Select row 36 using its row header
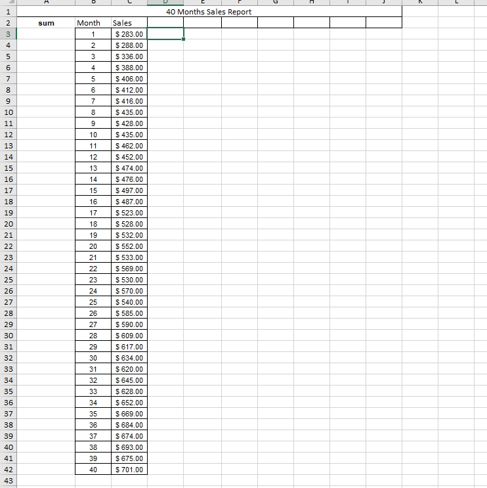This screenshot has width=487, height=488. (x=8, y=403)
